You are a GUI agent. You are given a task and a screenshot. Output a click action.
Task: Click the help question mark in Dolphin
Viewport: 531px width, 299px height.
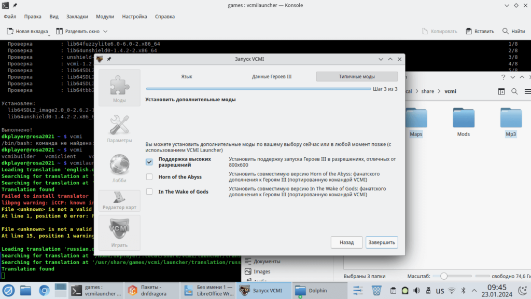click(x=503, y=77)
